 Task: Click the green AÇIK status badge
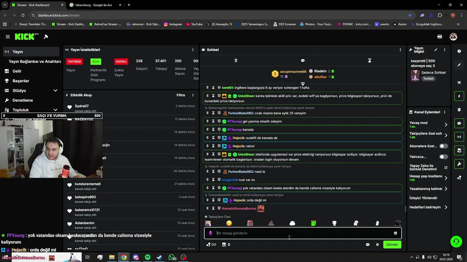point(96,61)
